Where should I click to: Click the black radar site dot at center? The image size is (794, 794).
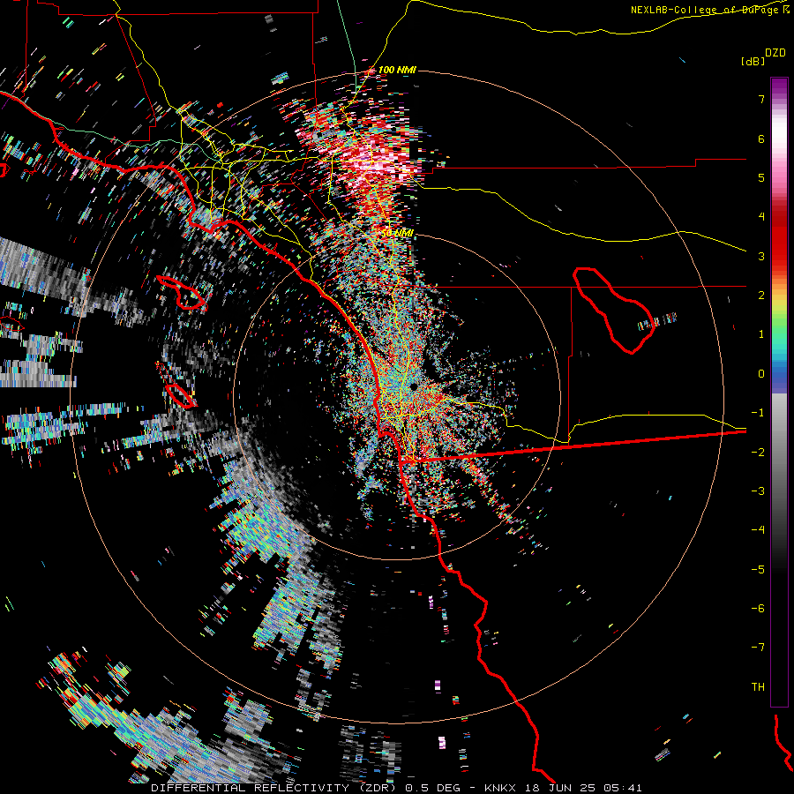click(414, 387)
